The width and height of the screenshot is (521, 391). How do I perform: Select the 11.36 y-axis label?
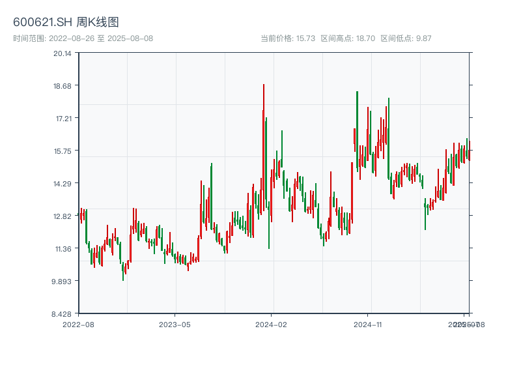point(63,249)
